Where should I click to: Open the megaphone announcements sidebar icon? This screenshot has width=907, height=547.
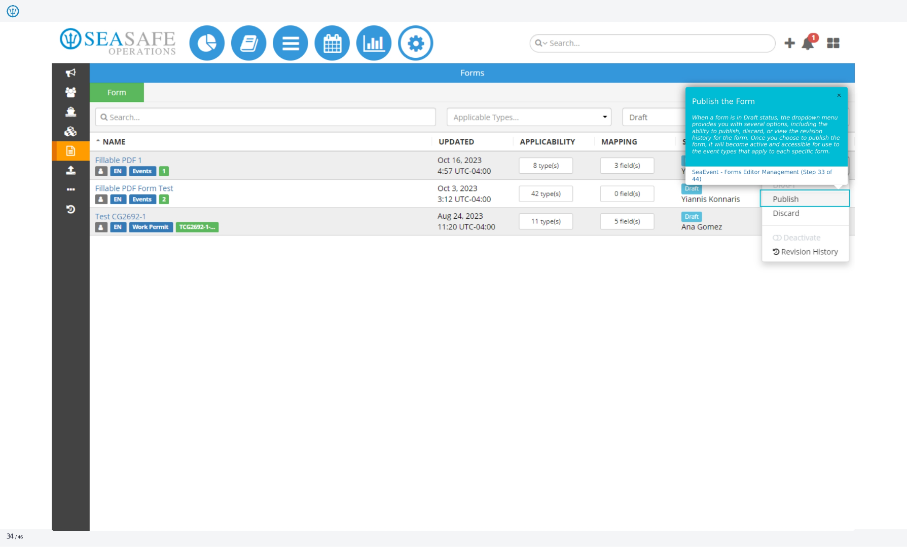pos(70,73)
